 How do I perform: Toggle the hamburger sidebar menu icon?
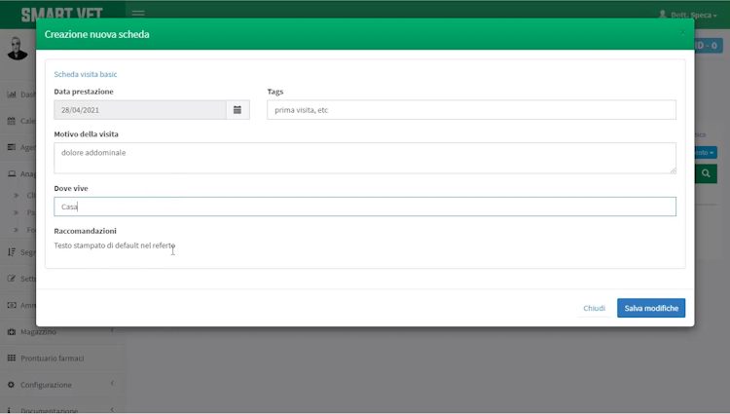coord(138,13)
